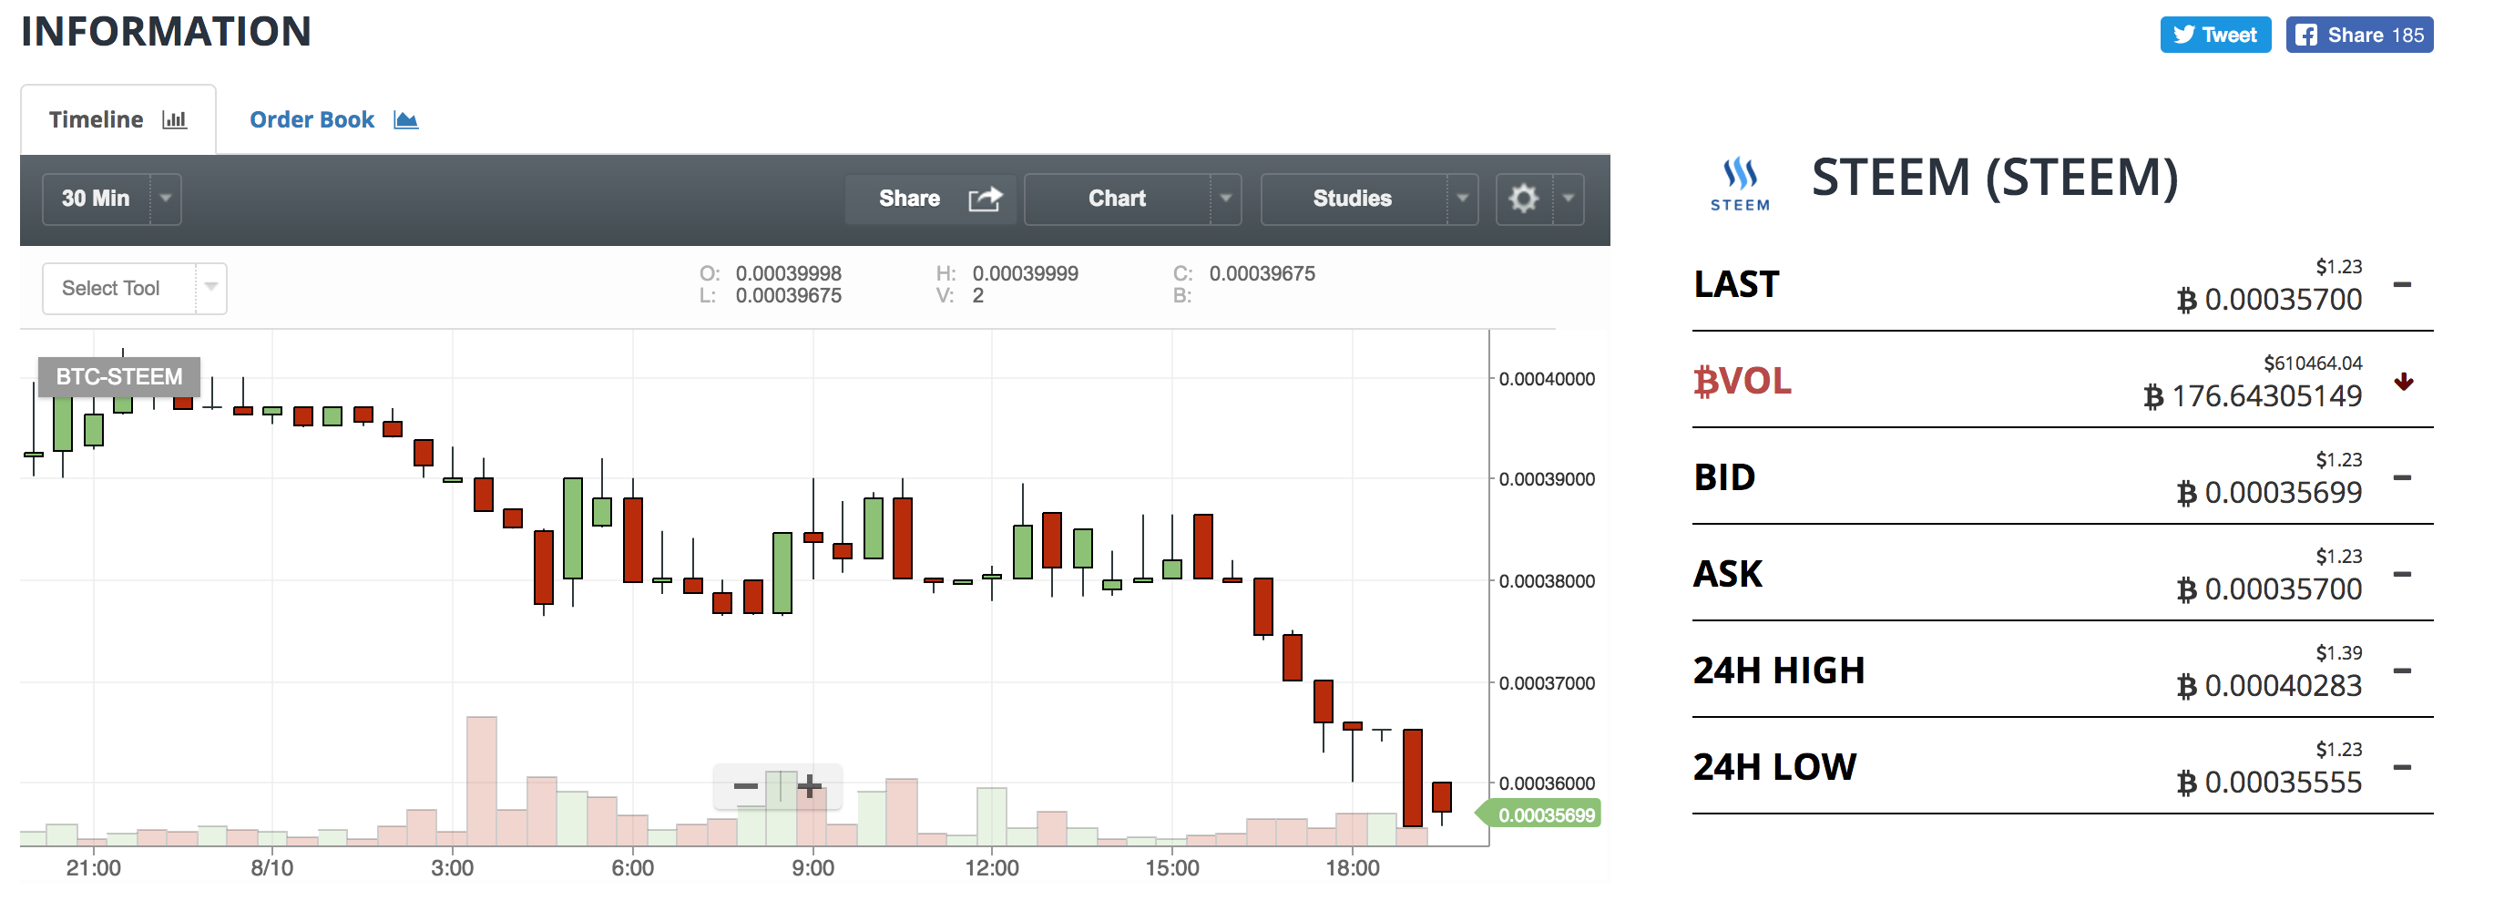Click the 24H HIGH value 0.00040283
Viewport: 2494px width, 911px height.
[x=2283, y=686]
